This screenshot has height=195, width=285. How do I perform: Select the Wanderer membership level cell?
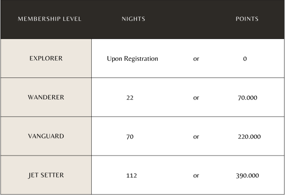[46, 97]
